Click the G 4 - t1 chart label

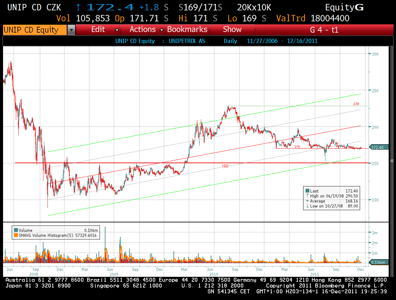(324, 30)
